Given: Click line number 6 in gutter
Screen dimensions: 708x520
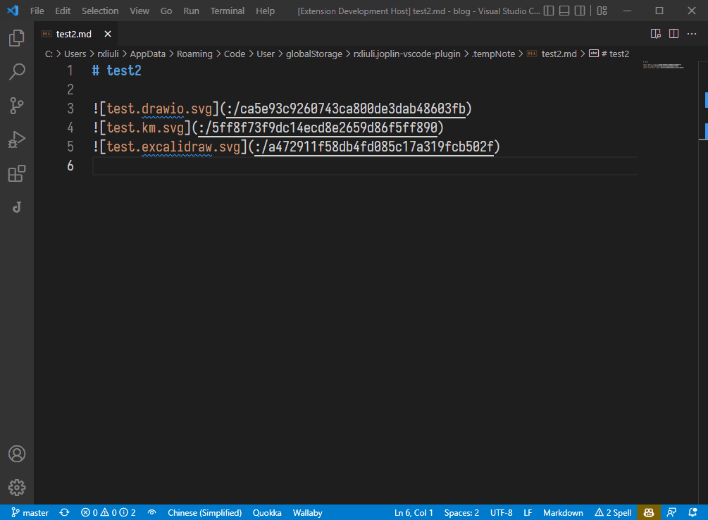Looking at the screenshot, I should [x=70, y=166].
